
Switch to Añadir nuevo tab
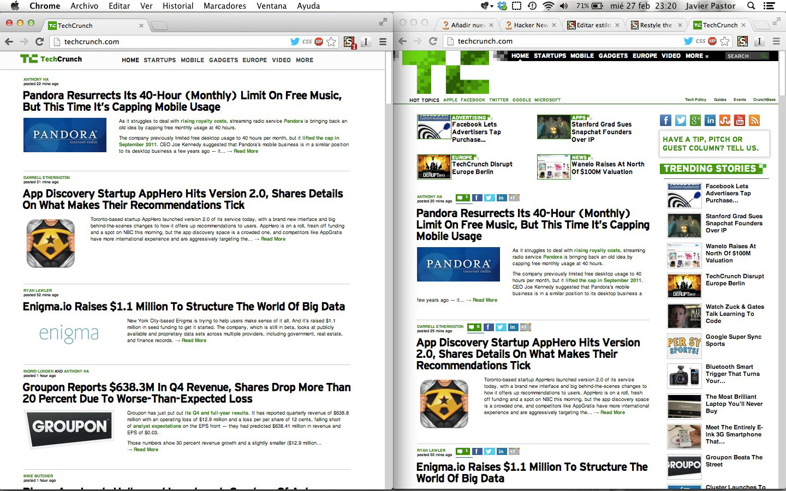pos(467,25)
